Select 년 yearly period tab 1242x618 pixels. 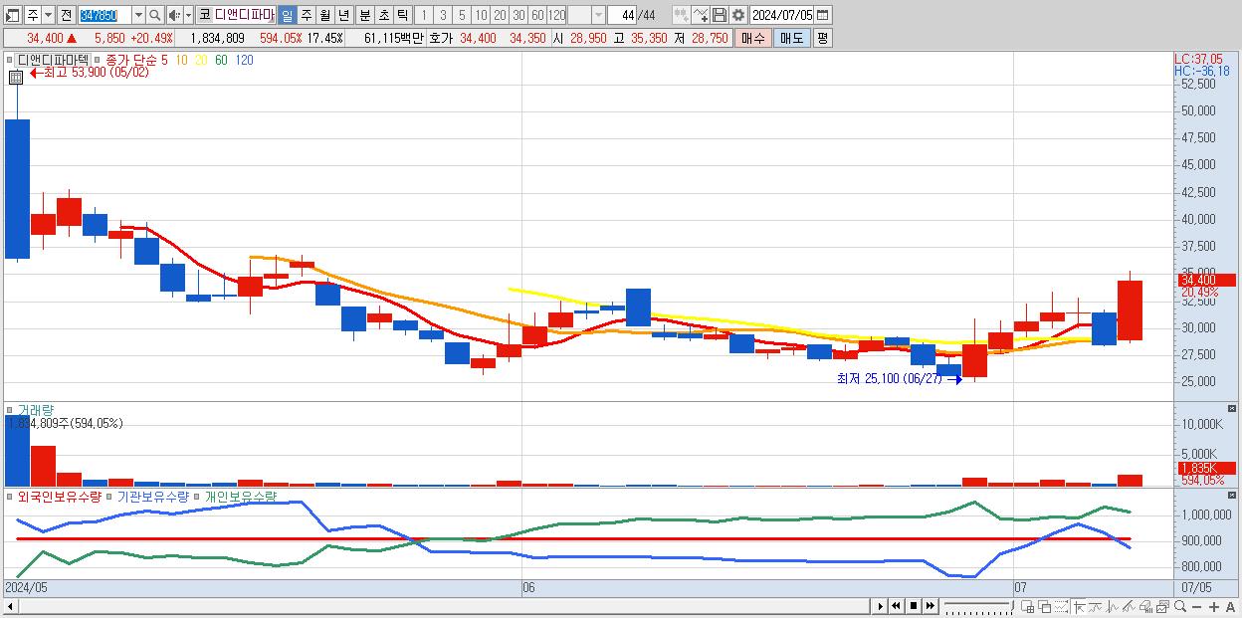click(x=343, y=15)
